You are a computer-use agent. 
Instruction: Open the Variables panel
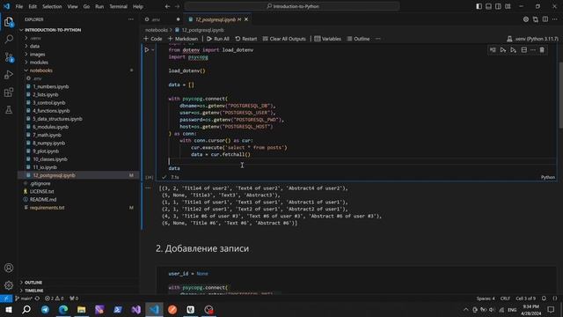[x=327, y=39]
